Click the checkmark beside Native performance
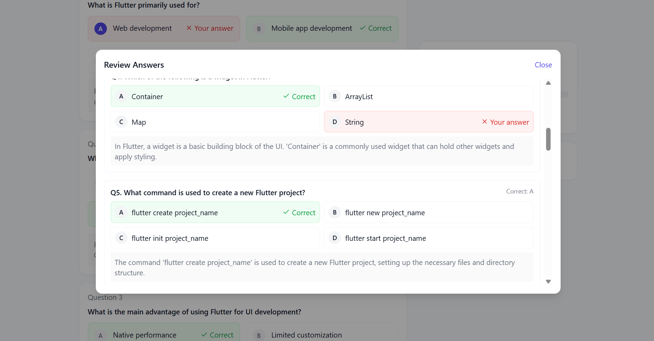Viewport: 654px width, 341px height. point(204,335)
